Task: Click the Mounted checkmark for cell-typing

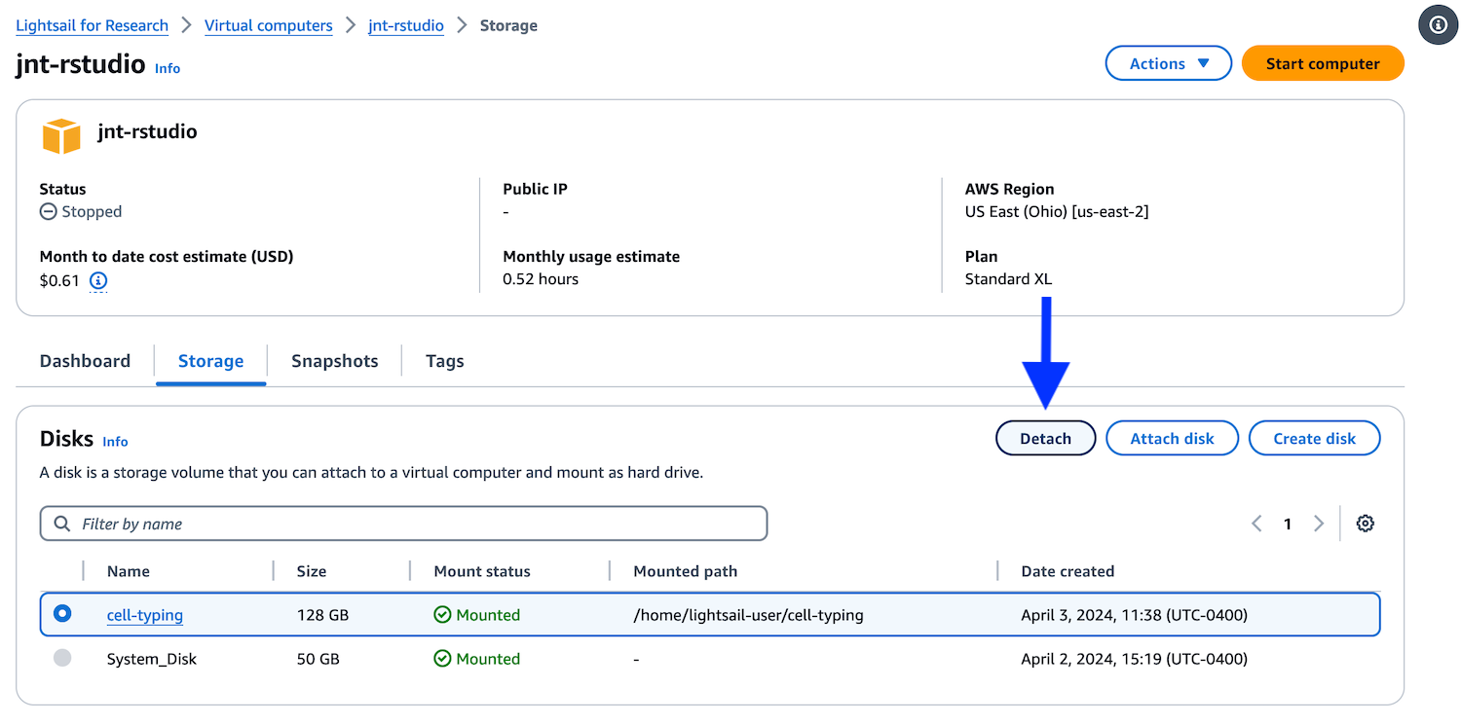Action: [x=442, y=615]
